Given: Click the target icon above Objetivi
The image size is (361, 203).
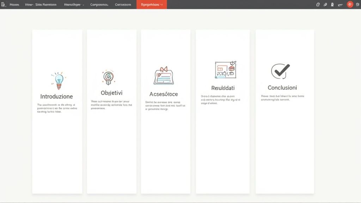Looking at the screenshot, I should (108, 76).
